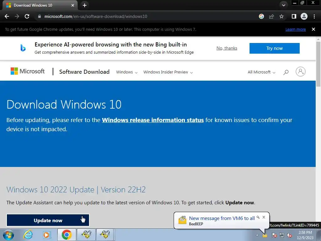
Task: Open the Learn more link
Action: tap(296, 29)
